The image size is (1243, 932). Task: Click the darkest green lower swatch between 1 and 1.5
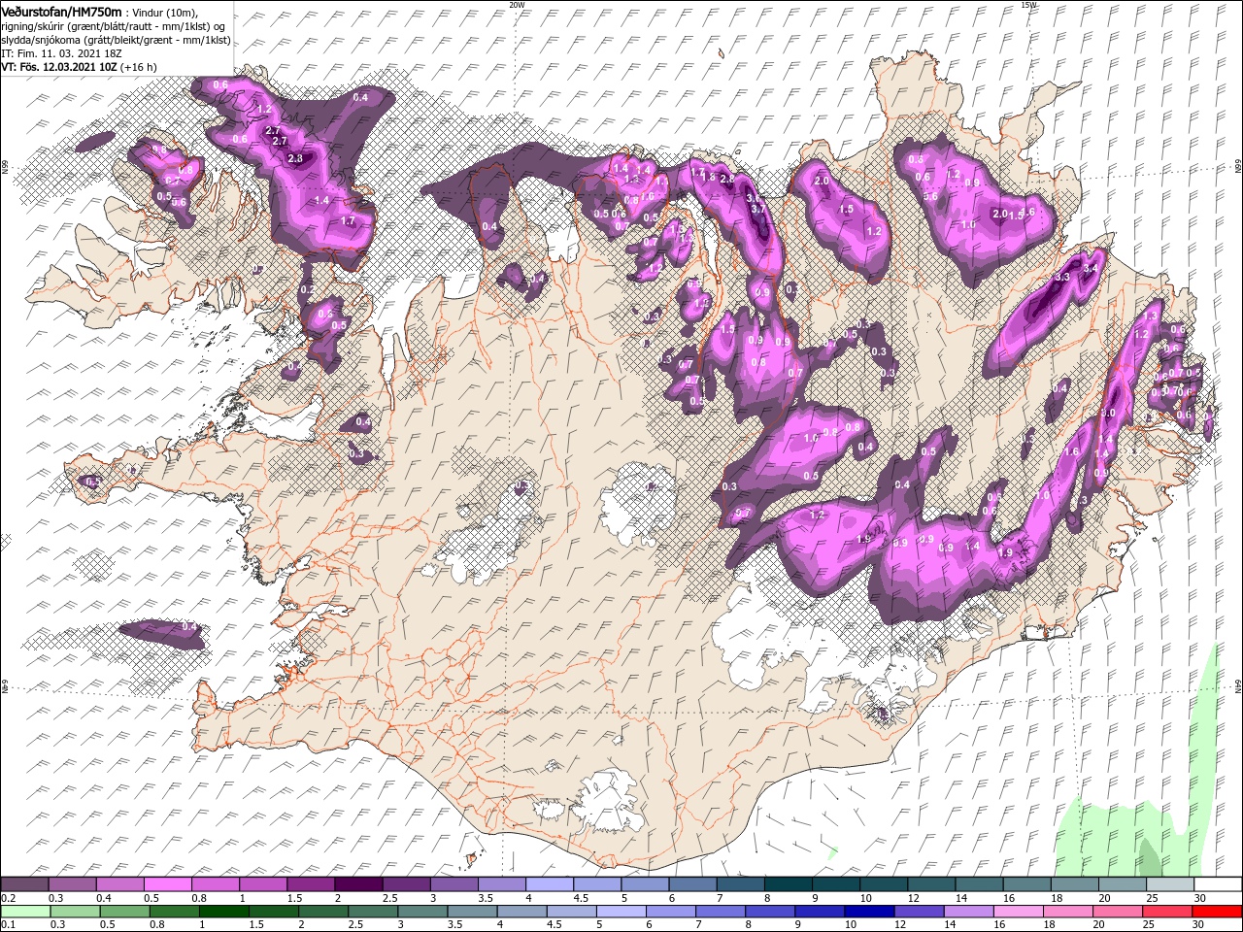[225, 912]
